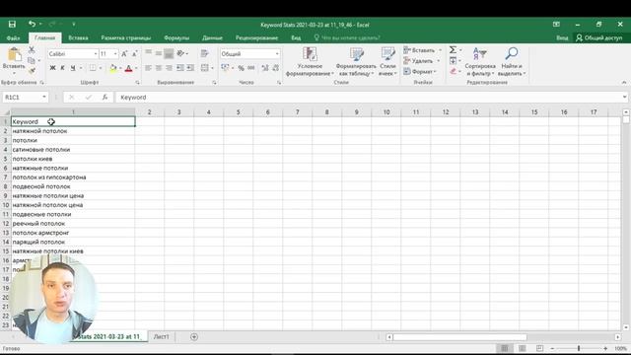The width and height of the screenshot is (631, 355).
Task: Click the formula bar containing Keyword
Action: 368,98
